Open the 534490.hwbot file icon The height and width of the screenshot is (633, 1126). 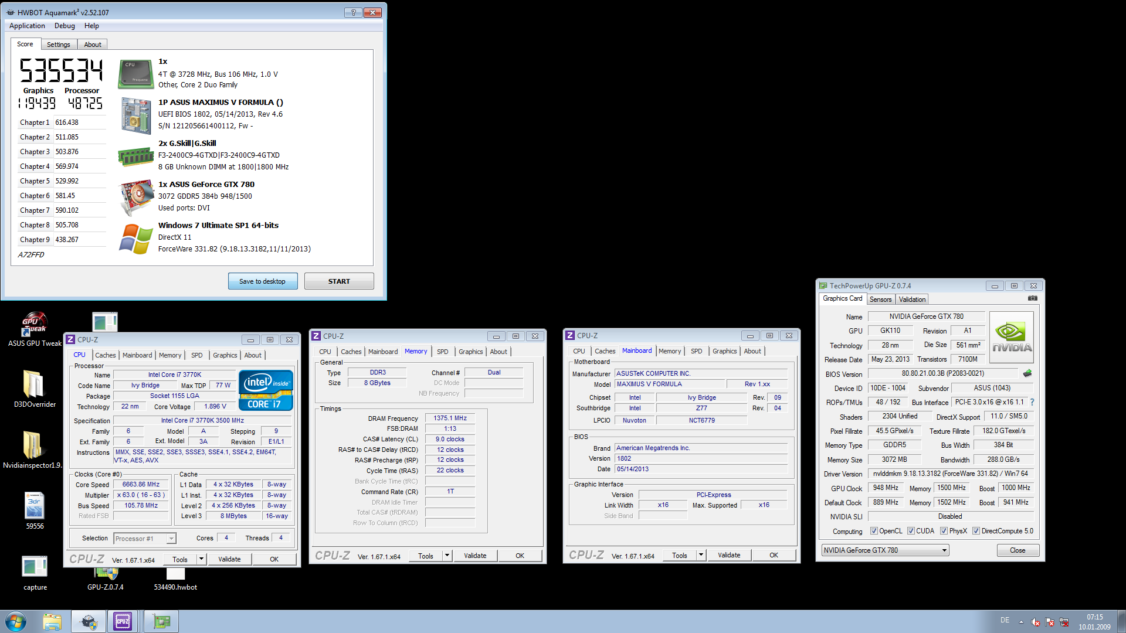click(x=175, y=579)
